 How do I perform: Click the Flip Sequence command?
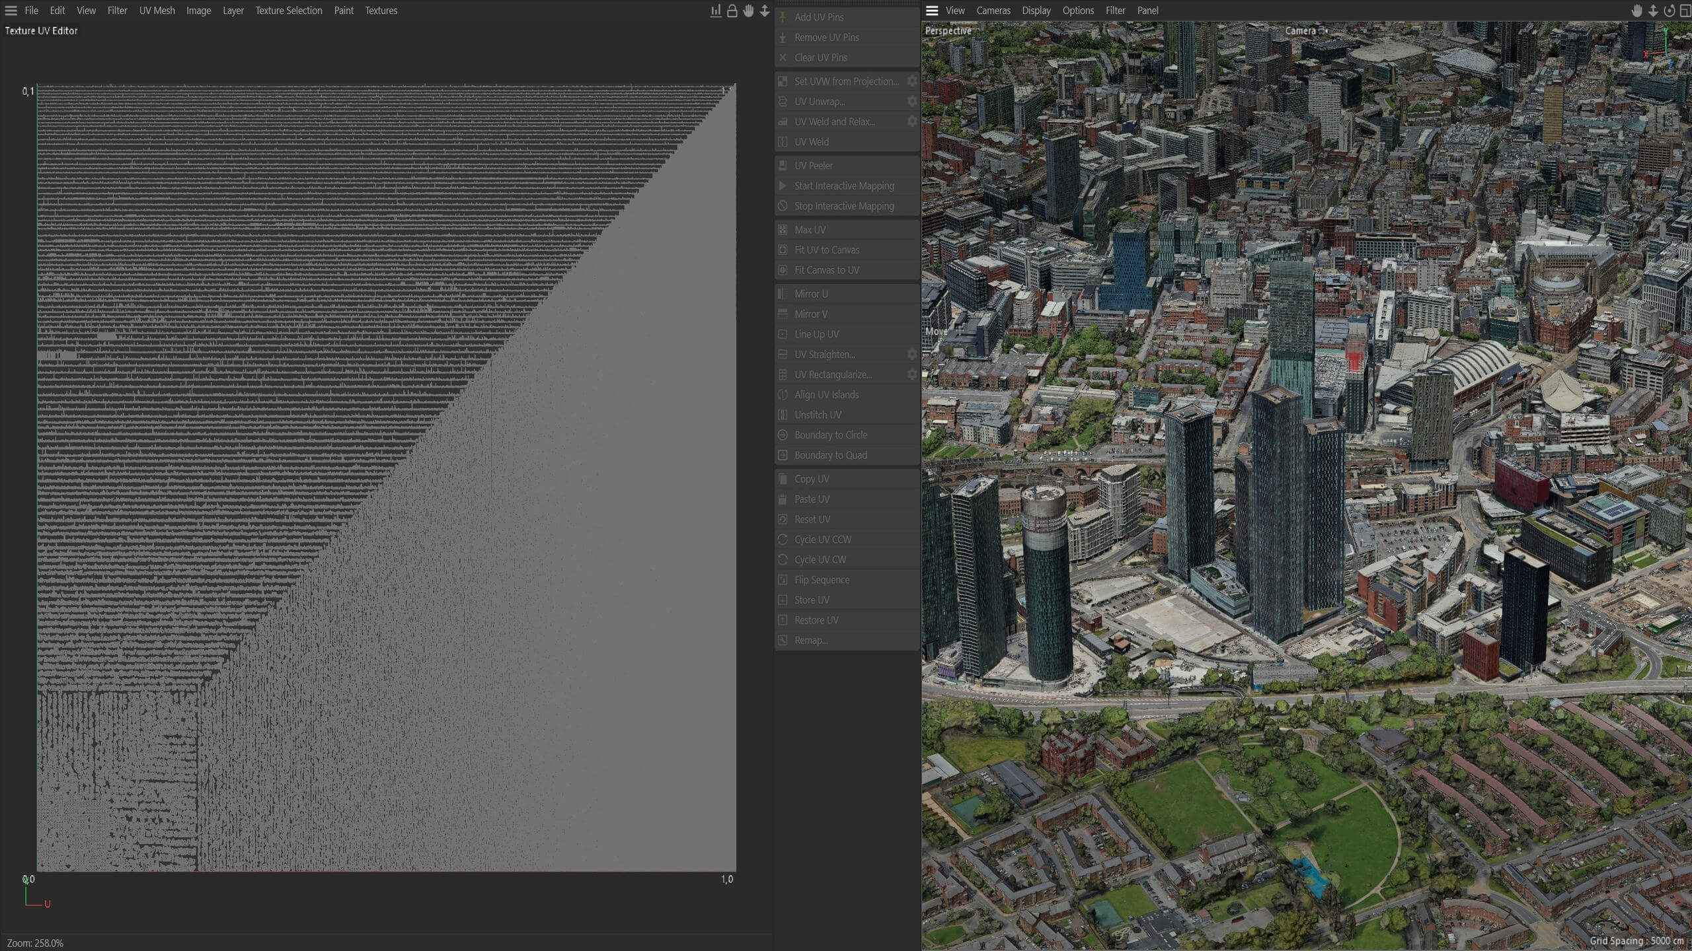[x=847, y=580]
